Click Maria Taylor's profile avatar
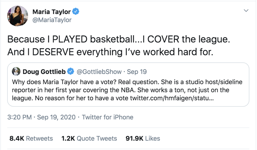 tap(18, 16)
